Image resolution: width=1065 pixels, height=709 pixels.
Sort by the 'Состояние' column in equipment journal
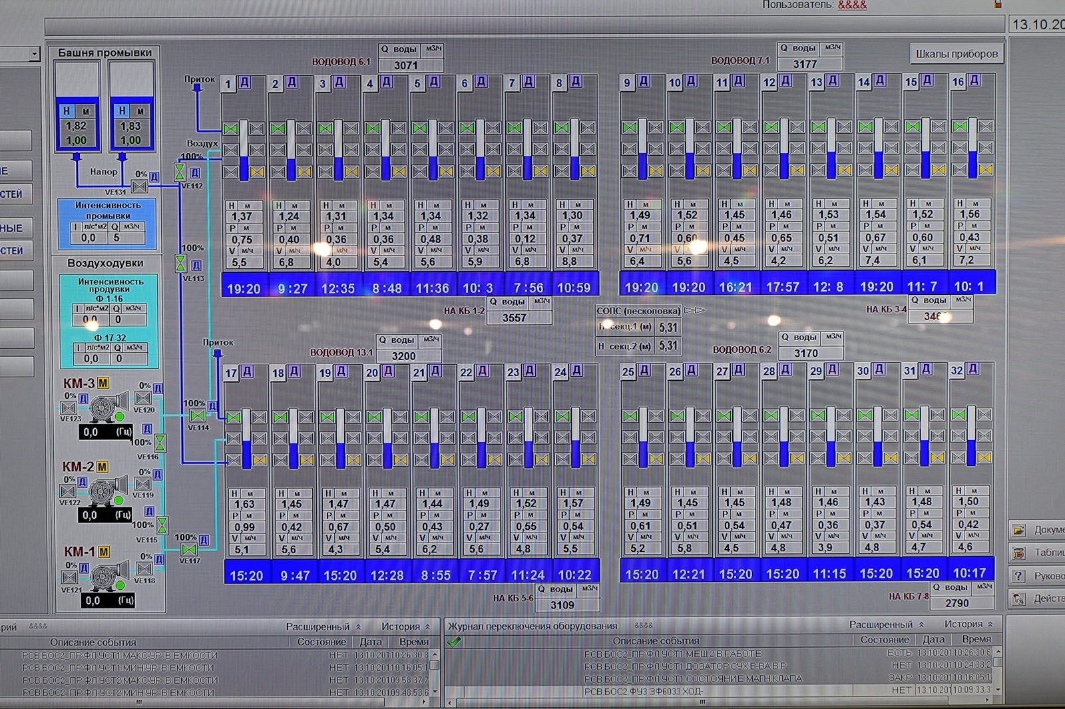click(884, 640)
